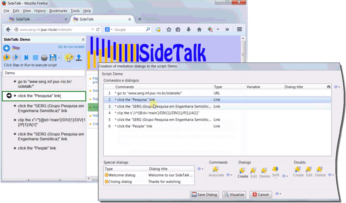This screenshot has height=203, width=346.
Task: Select Welcome dialog in Special dialogs
Action: pos(149,175)
